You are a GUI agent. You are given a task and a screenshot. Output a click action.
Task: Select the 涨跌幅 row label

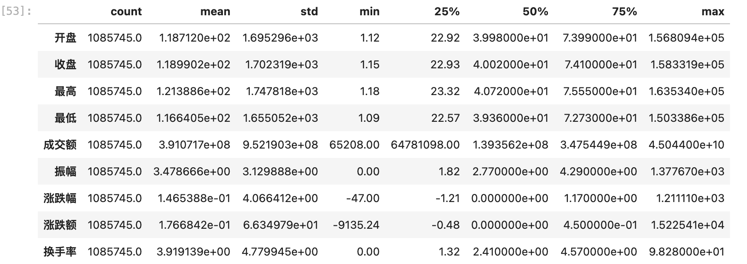[x=60, y=198]
